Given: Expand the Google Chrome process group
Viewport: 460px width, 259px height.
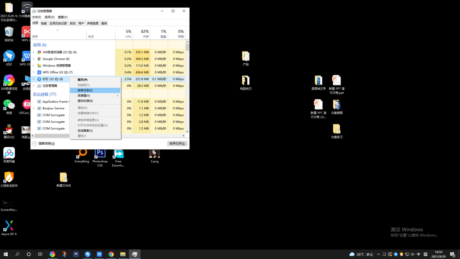Looking at the screenshot, I should (x=34, y=59).
